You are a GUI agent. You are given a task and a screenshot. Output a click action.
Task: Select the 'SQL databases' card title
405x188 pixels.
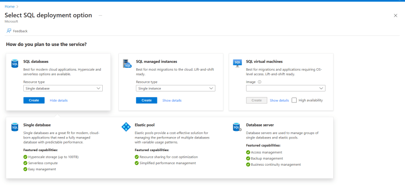[36, 61]
